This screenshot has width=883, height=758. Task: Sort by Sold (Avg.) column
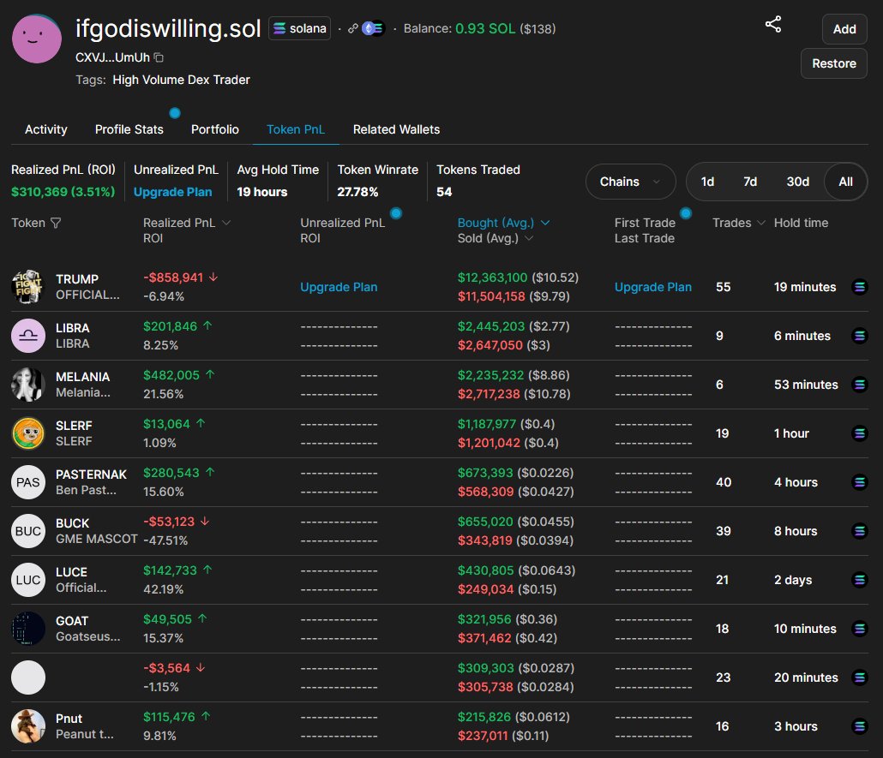[x=495, y=238]
